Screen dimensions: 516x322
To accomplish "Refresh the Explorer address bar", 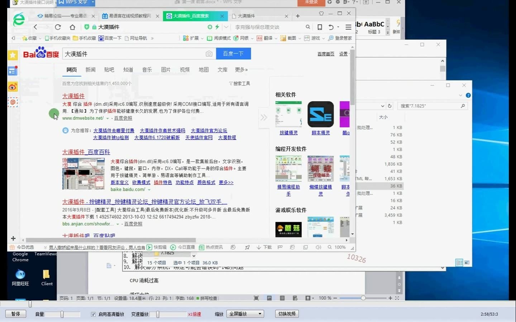I will (390, 106).
